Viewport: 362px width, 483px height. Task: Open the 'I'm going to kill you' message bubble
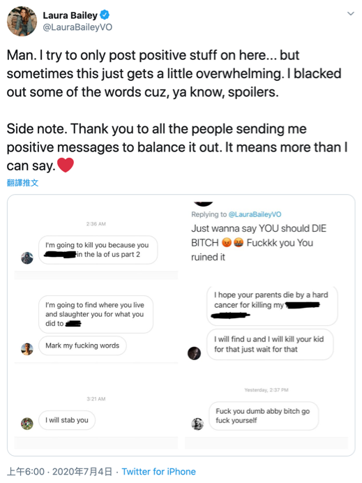[x=98, y=250]
